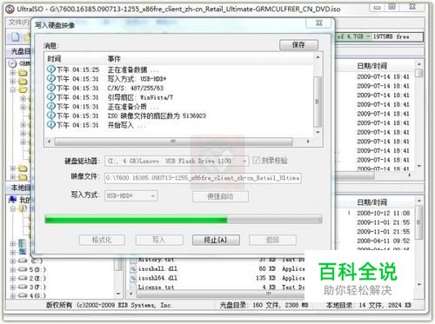This screenshot has width=435, height=324.
Task: Click the message list scroll-right arrow
Action: click(x=308, y=142)
